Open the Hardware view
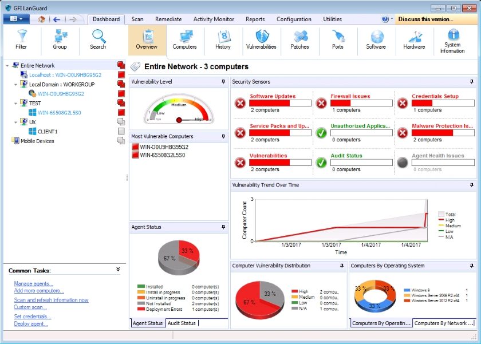 (414, 40)
